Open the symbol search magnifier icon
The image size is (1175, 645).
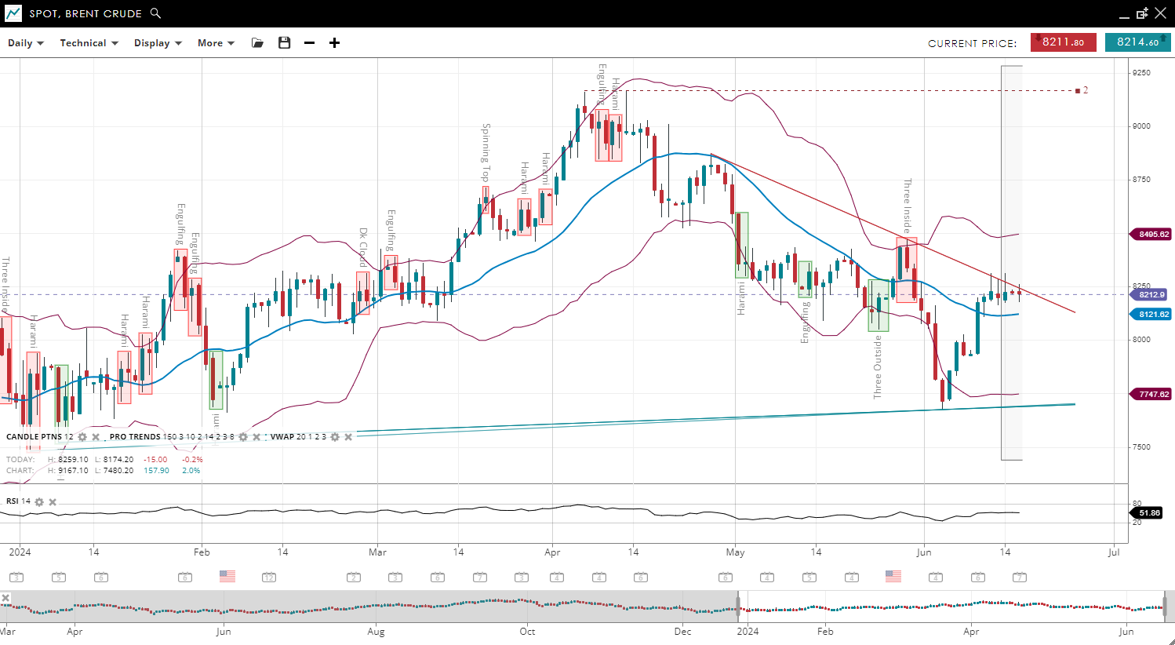pos(155,13)
